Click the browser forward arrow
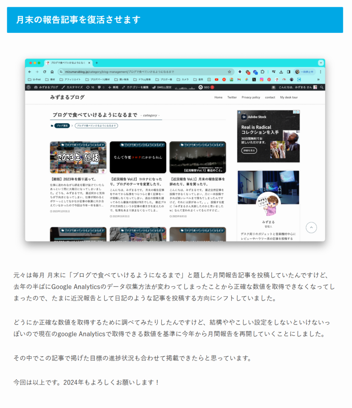The width and height of the screenshot is (352, 408). pyautogui.click(x=37, y=72)
